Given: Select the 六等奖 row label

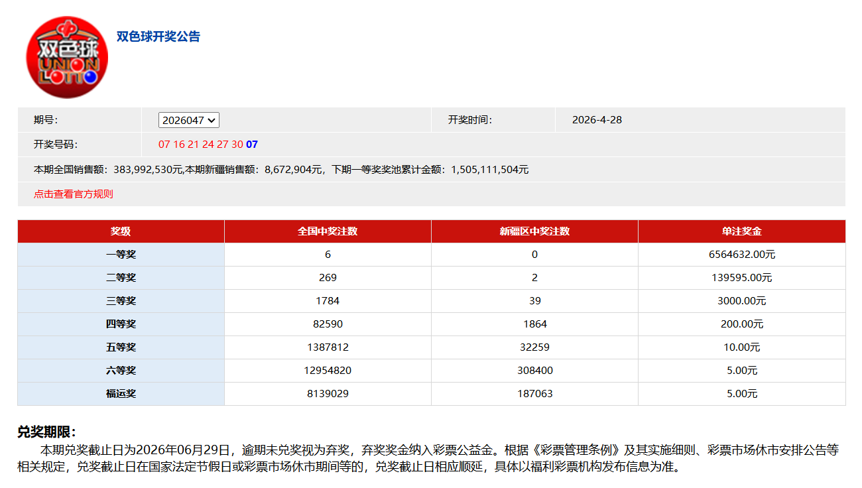Looking at the screenshot, I should [x=121, y=371].
